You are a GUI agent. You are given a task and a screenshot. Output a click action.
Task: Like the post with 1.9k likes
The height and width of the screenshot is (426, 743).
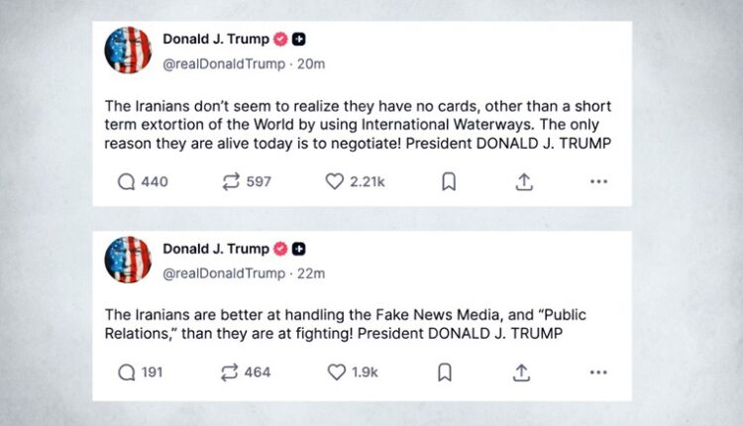tap(335, 373)
